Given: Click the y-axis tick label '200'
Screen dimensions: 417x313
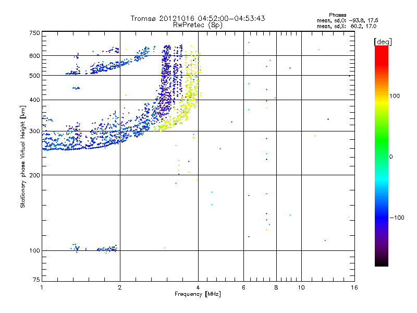Looking at the screenshot, I should point(34,175).
